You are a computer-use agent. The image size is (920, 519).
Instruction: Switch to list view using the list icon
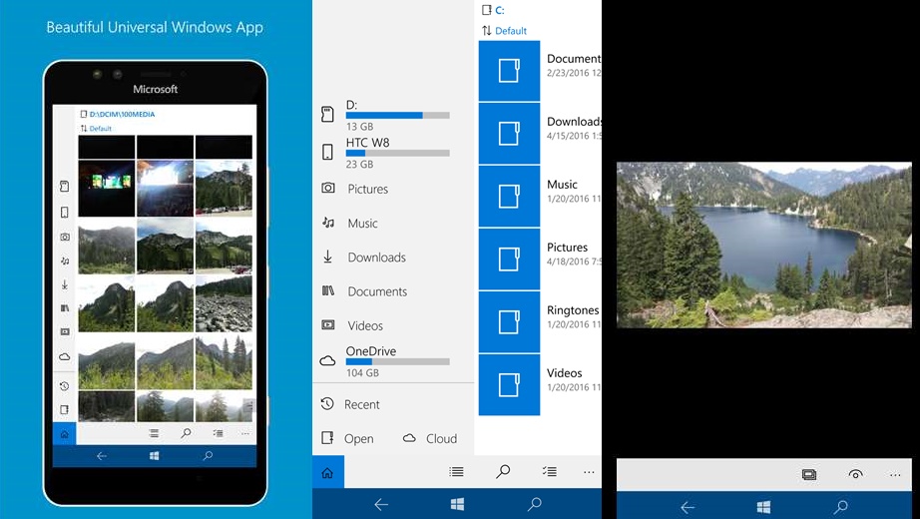[456, 472]
